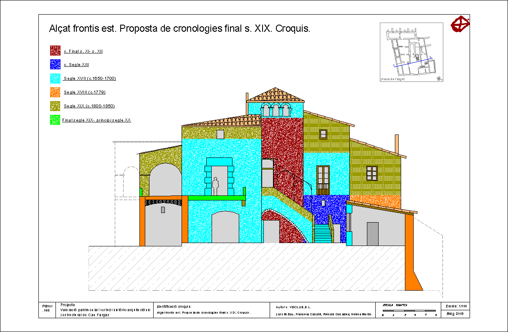Click 'Final segle XIX- principi segle XX' label
The height and width of the screenshot is (332, 508).
[x=97, y=120]
